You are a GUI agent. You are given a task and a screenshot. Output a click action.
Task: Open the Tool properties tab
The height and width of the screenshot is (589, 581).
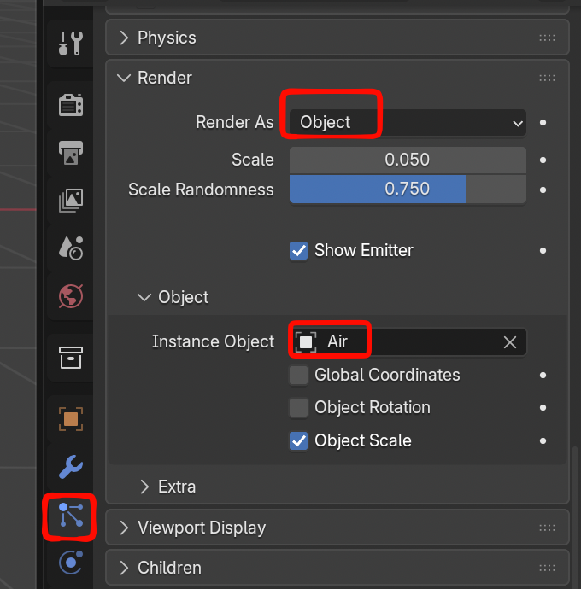pyautogui.click(x=70, y=43)
